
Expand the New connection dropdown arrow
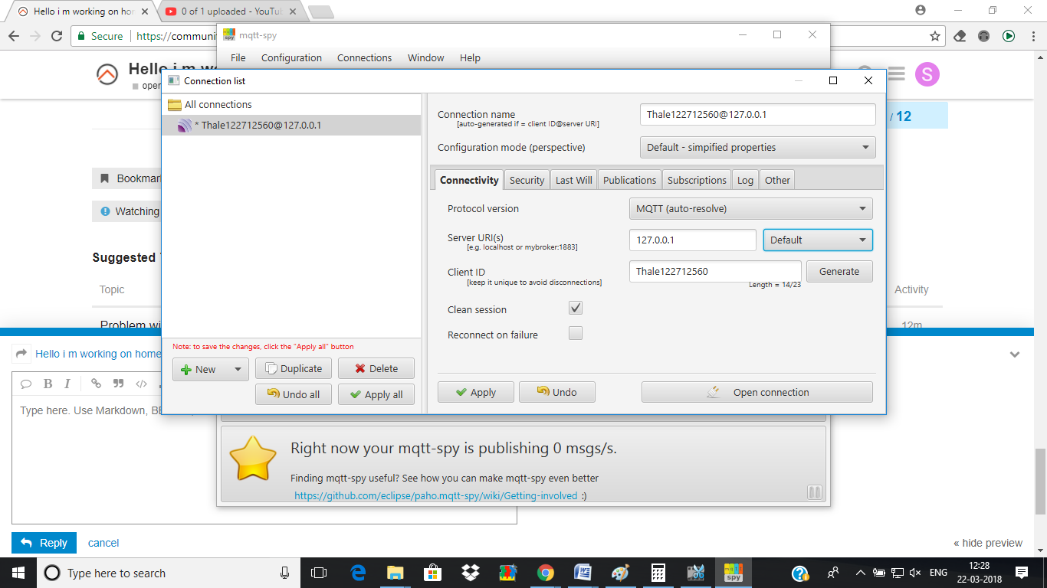coord(238,369)
